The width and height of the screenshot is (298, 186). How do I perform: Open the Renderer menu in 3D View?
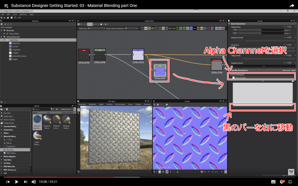click(147, 104)
